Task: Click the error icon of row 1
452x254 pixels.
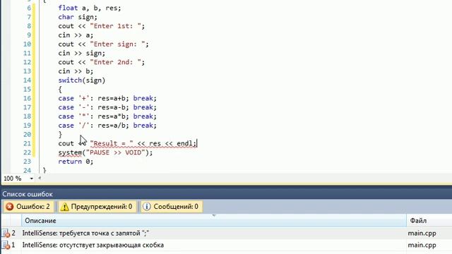Action: 6,245
